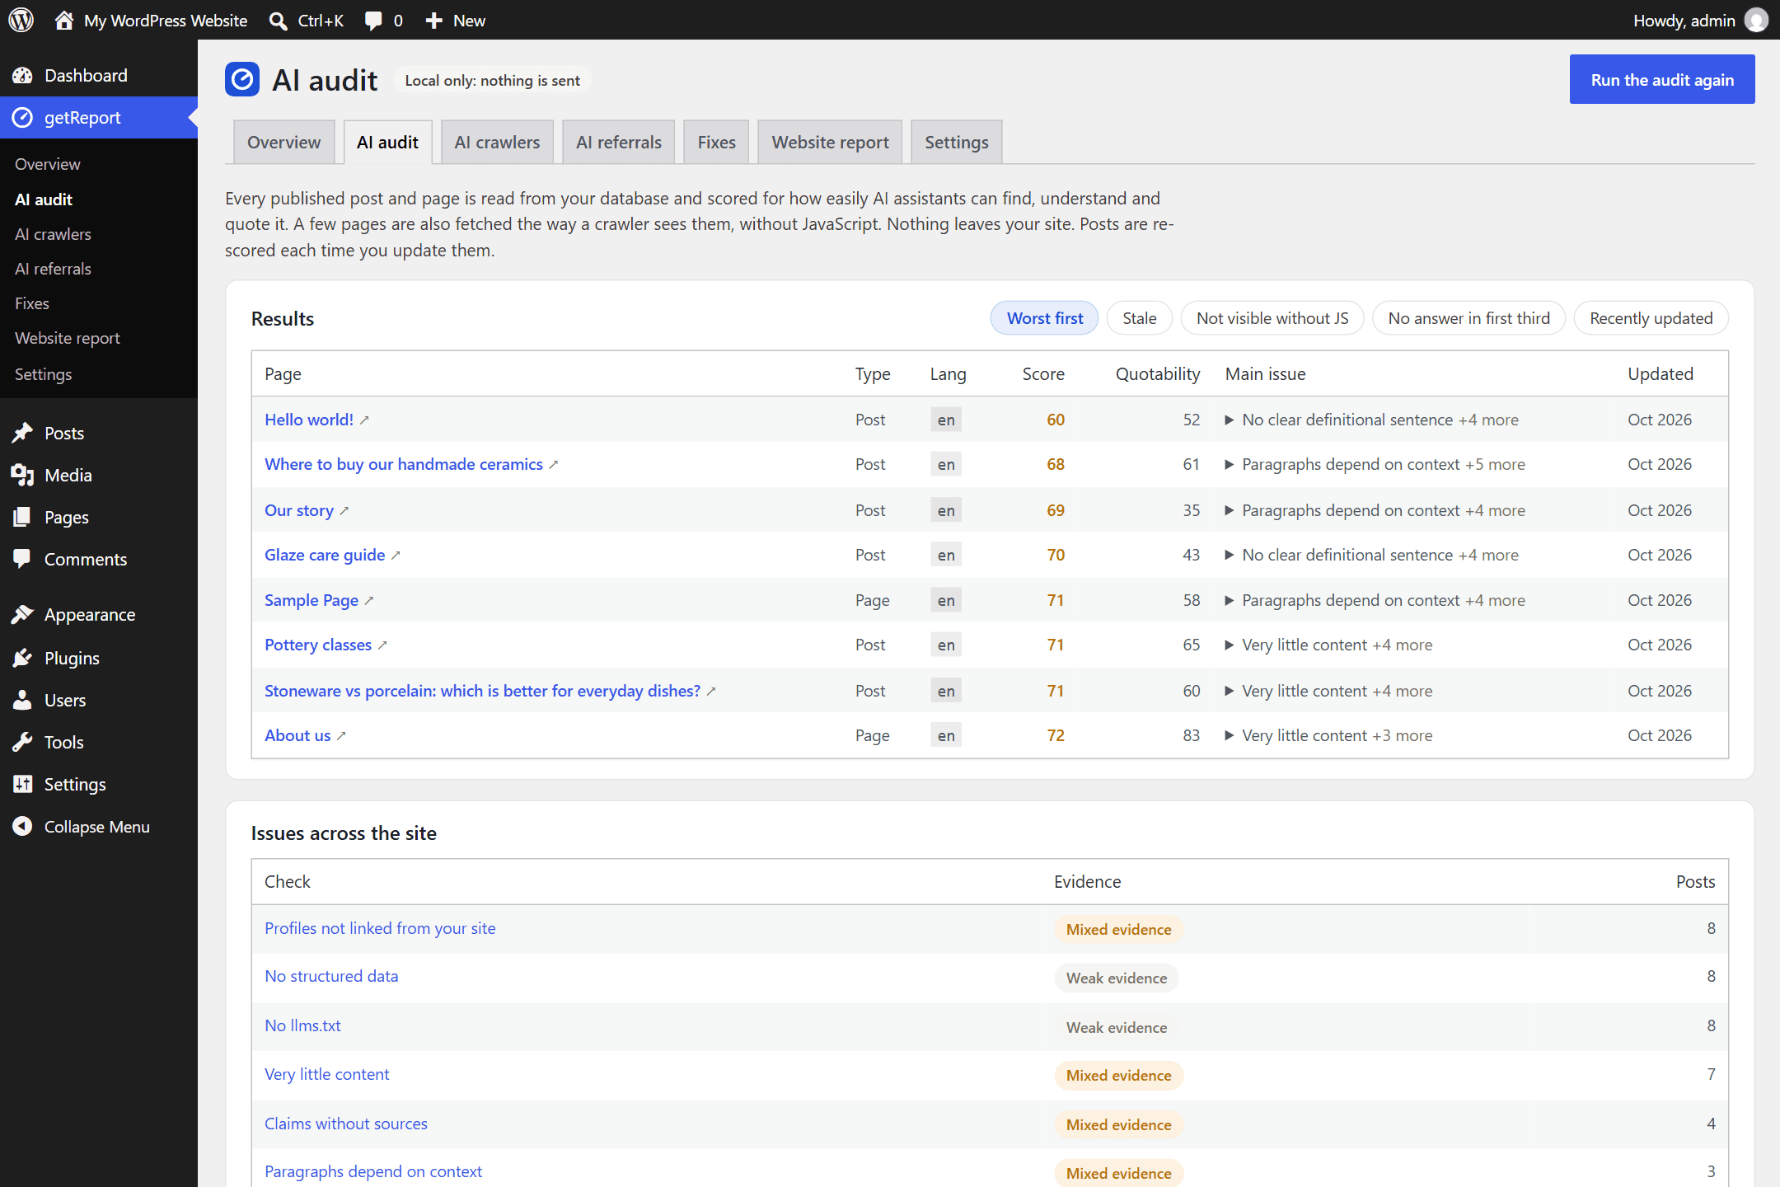Expand issues triangle in Glaze care guide row
This screenshot has height=1187, width=1780.
(1229, 555)
